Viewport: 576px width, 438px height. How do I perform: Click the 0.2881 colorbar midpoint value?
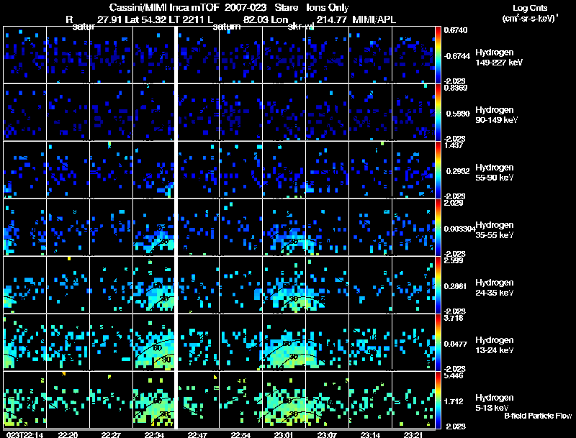tap(455, 286)
